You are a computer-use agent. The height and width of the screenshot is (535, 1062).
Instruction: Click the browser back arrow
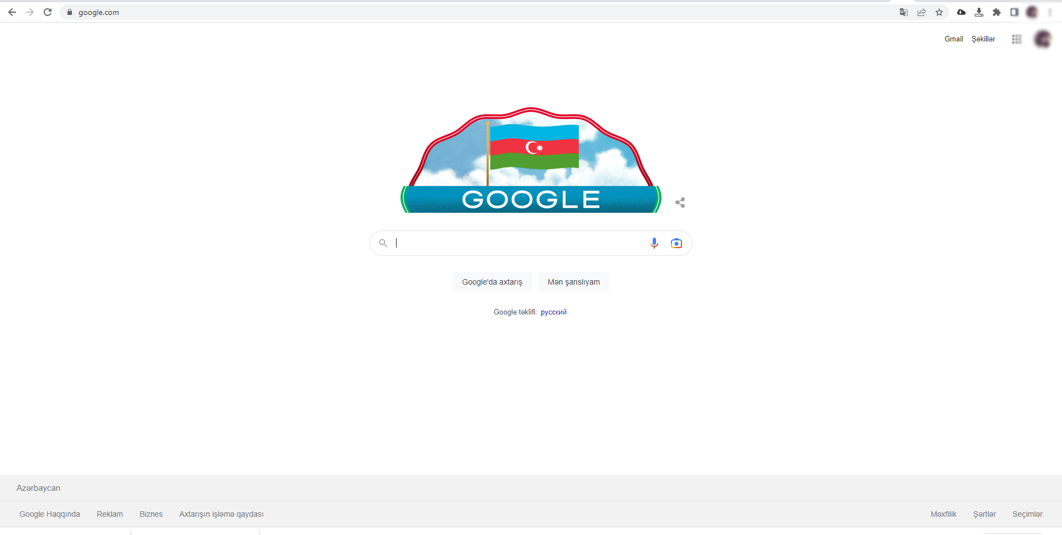(12, 12)
